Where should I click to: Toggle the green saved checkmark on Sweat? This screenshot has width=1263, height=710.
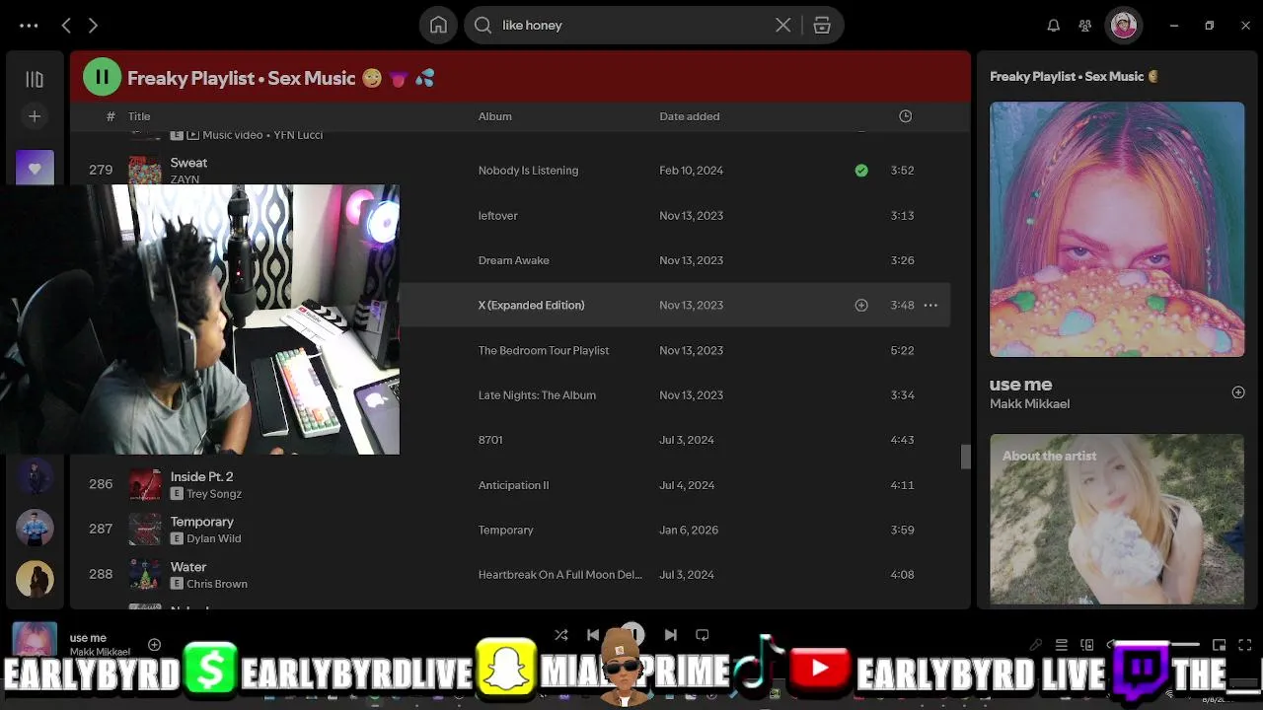861,171
